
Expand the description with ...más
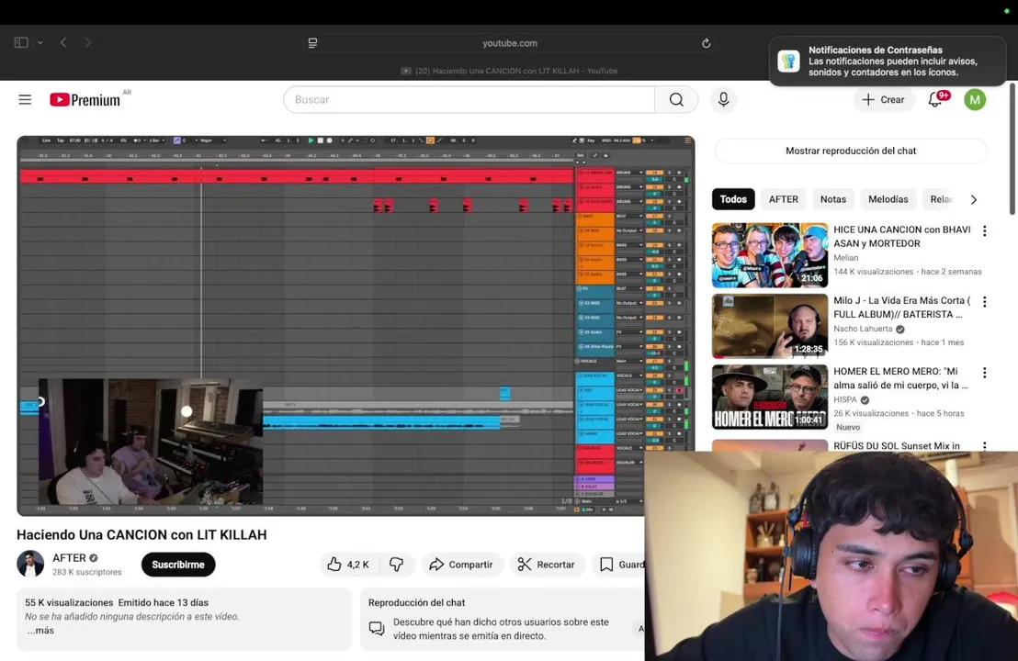[40, 631]
